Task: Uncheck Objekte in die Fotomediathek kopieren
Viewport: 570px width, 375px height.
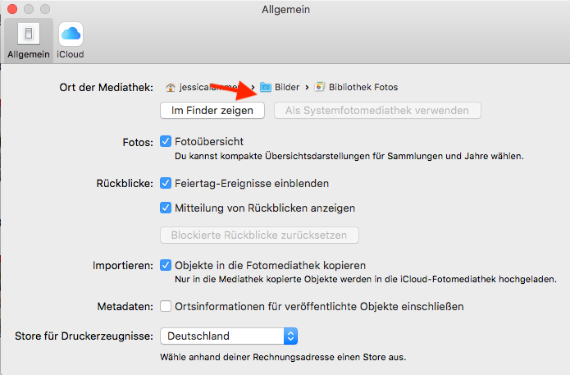Action: (x=166, y=265)
